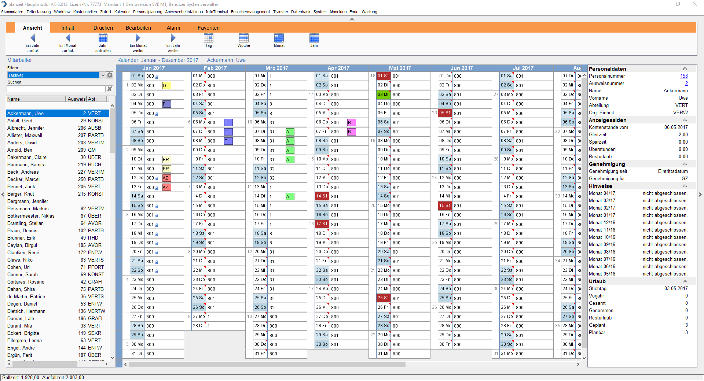The width and height of the screenshot is (704, 381).
Task: Click the yellow D marker on 02 Jan
Action: pos(166,86)
